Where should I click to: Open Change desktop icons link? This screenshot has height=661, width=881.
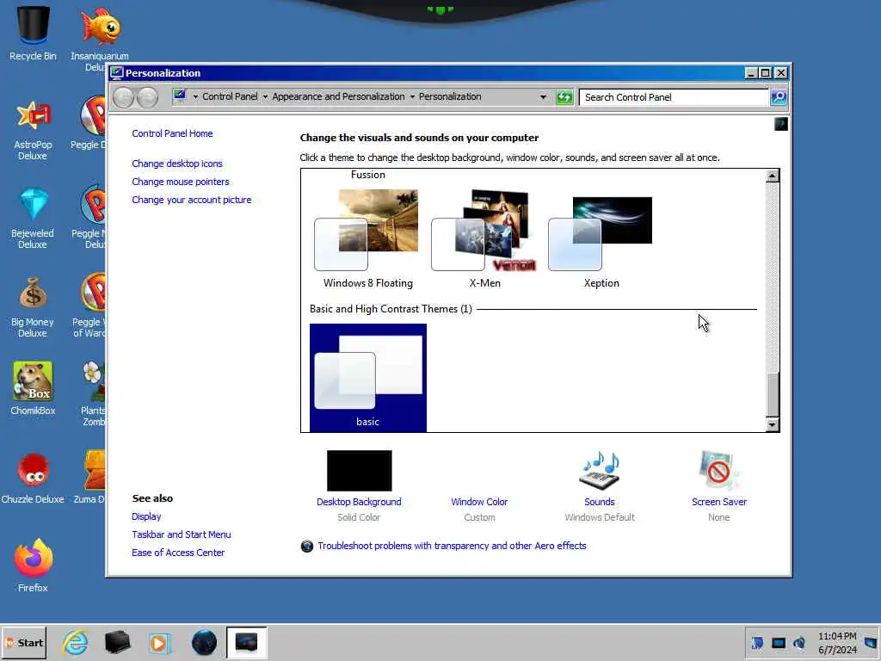pyautogui.click(x=177, y=164)
